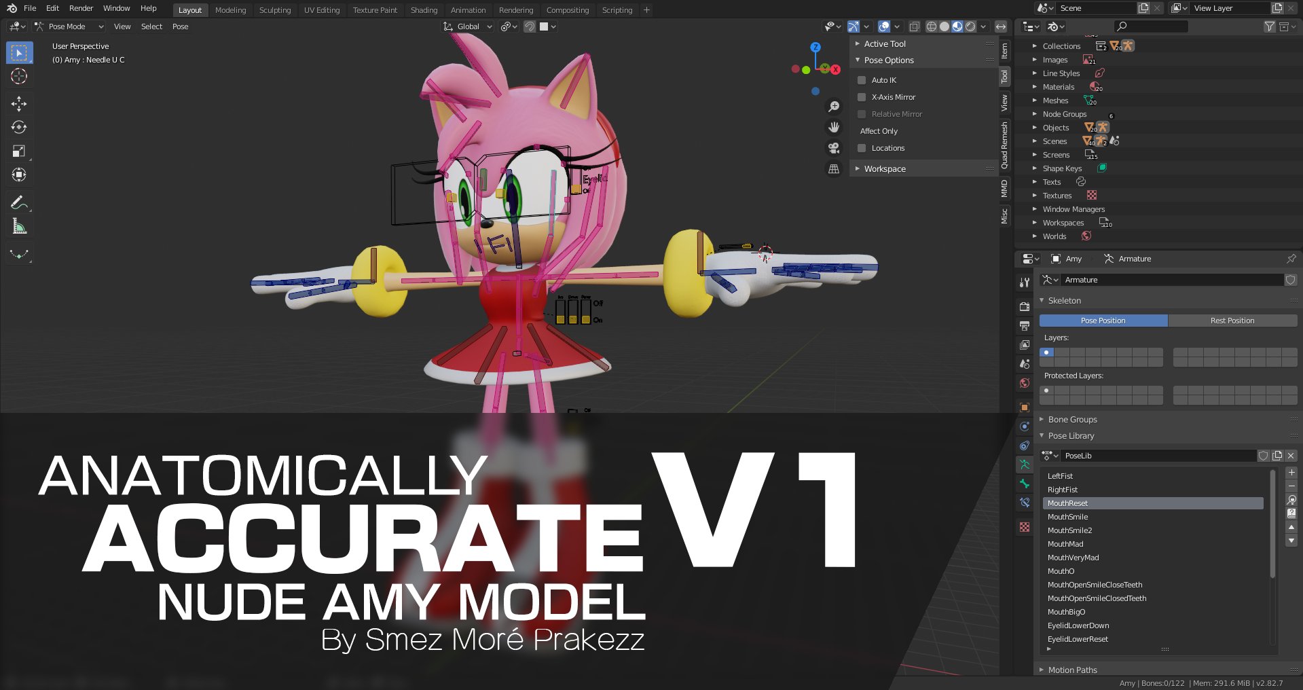Open the Pose menu in viewport header
The height and width of the screenshot is (690, 1303).
[x=180, y=26]
